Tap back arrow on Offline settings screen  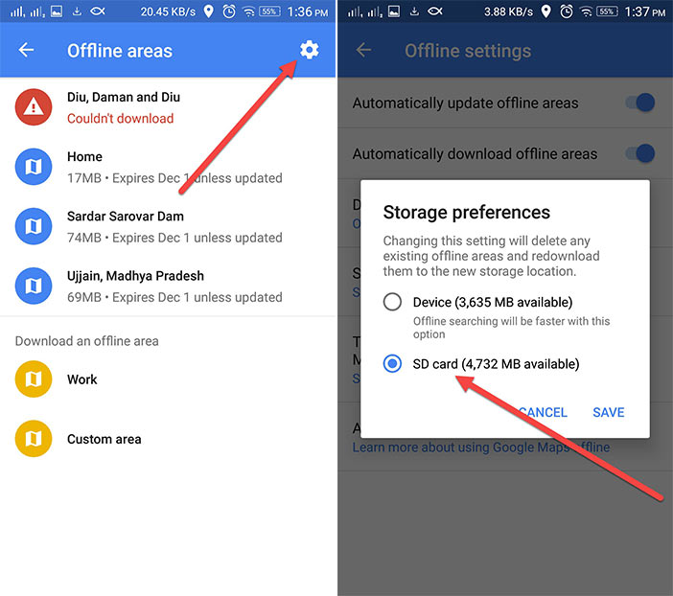(363, 50)
